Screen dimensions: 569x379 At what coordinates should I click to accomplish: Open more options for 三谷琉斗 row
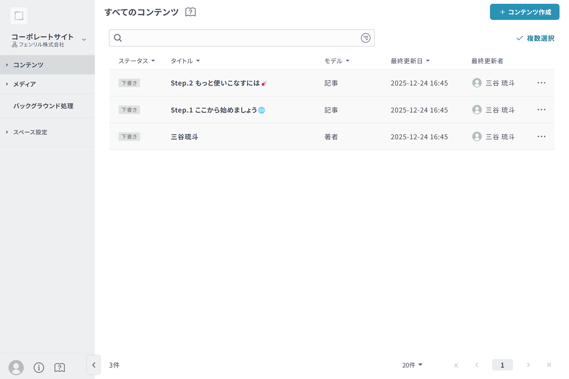(x=541, y=137)
